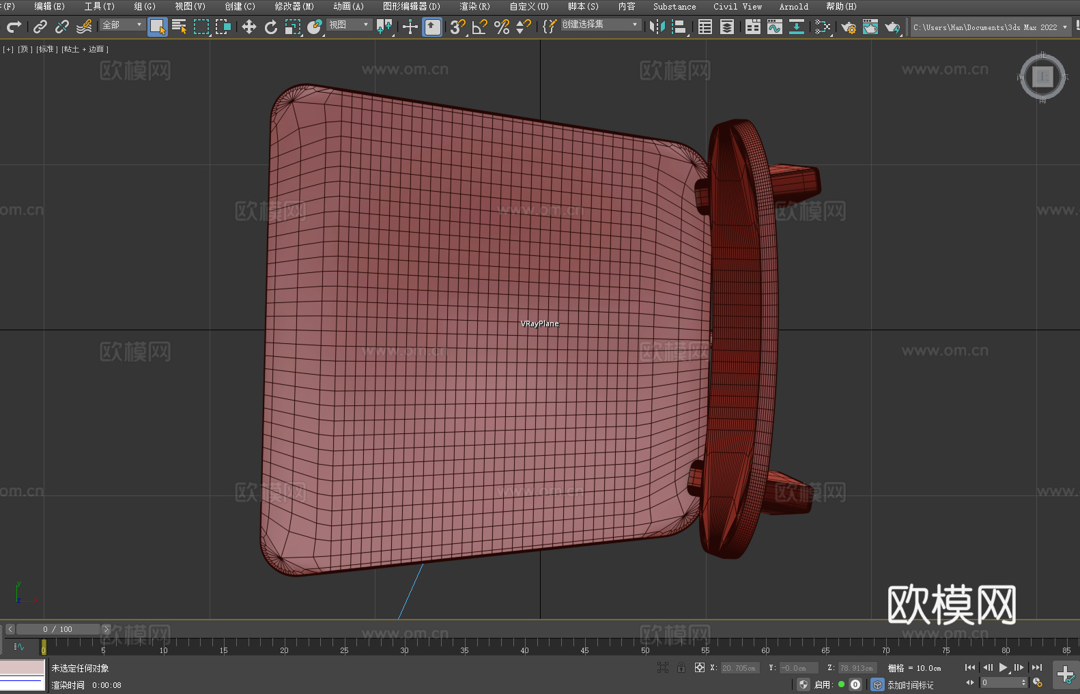Click the Use Pivot Point Center icon
Image resolution: width=1080 pixels, height=694 pixels.
point(384,27)
